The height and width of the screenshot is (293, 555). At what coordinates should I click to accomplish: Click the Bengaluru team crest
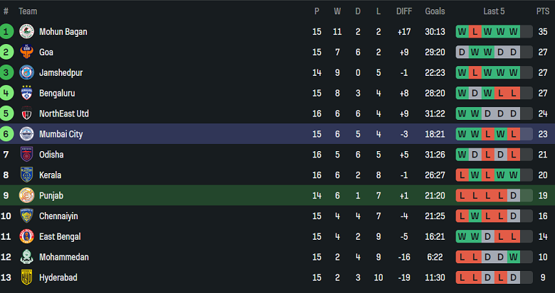click(x=26, y=93)
